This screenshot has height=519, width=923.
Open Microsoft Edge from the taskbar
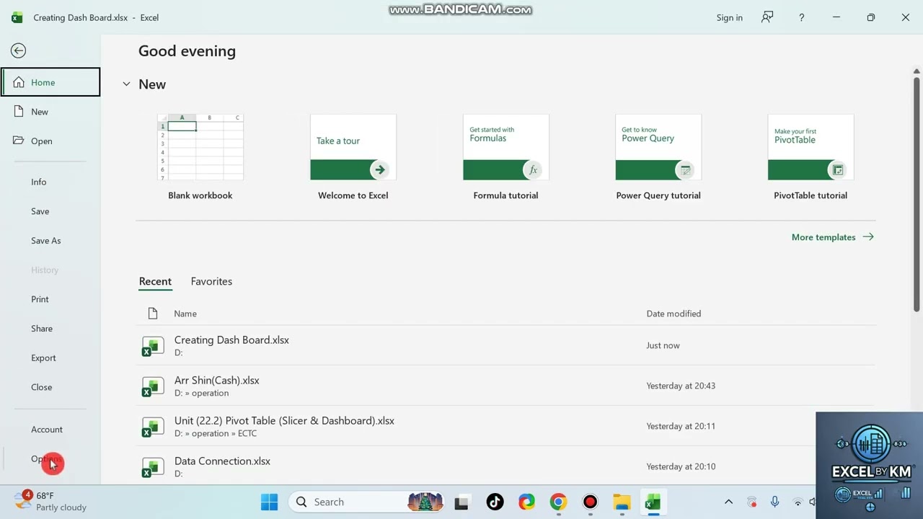coord(526,502)
